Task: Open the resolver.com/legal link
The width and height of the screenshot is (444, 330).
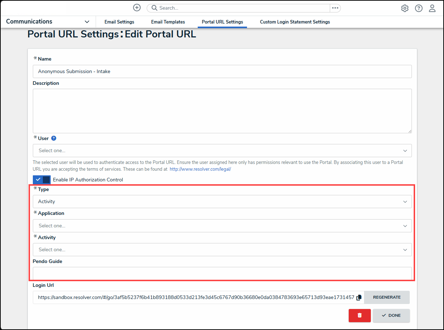Action: [200, 169]
